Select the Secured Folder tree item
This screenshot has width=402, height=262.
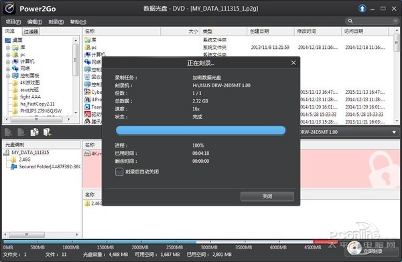[x=46, y=167]
